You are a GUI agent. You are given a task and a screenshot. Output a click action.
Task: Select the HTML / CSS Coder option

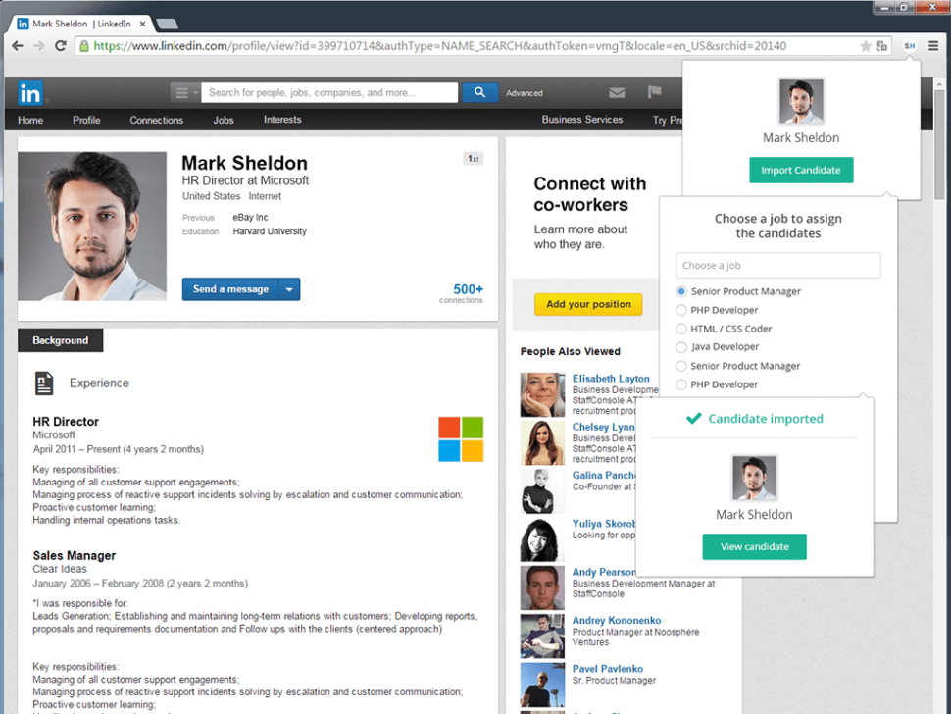point(681,329)
